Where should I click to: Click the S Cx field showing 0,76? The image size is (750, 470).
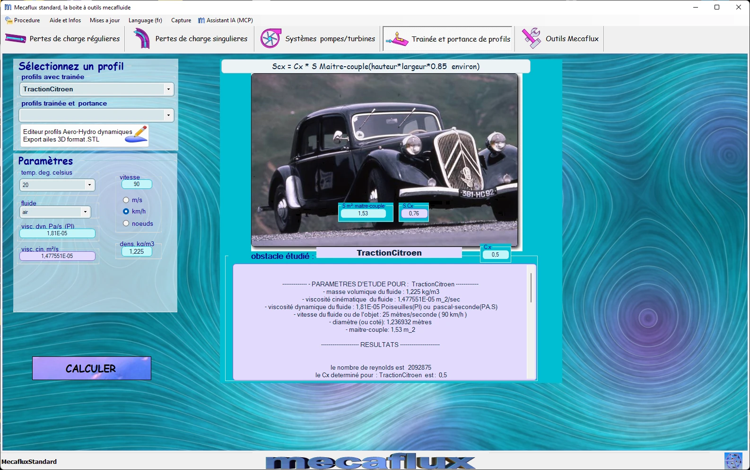click(414, 213)
